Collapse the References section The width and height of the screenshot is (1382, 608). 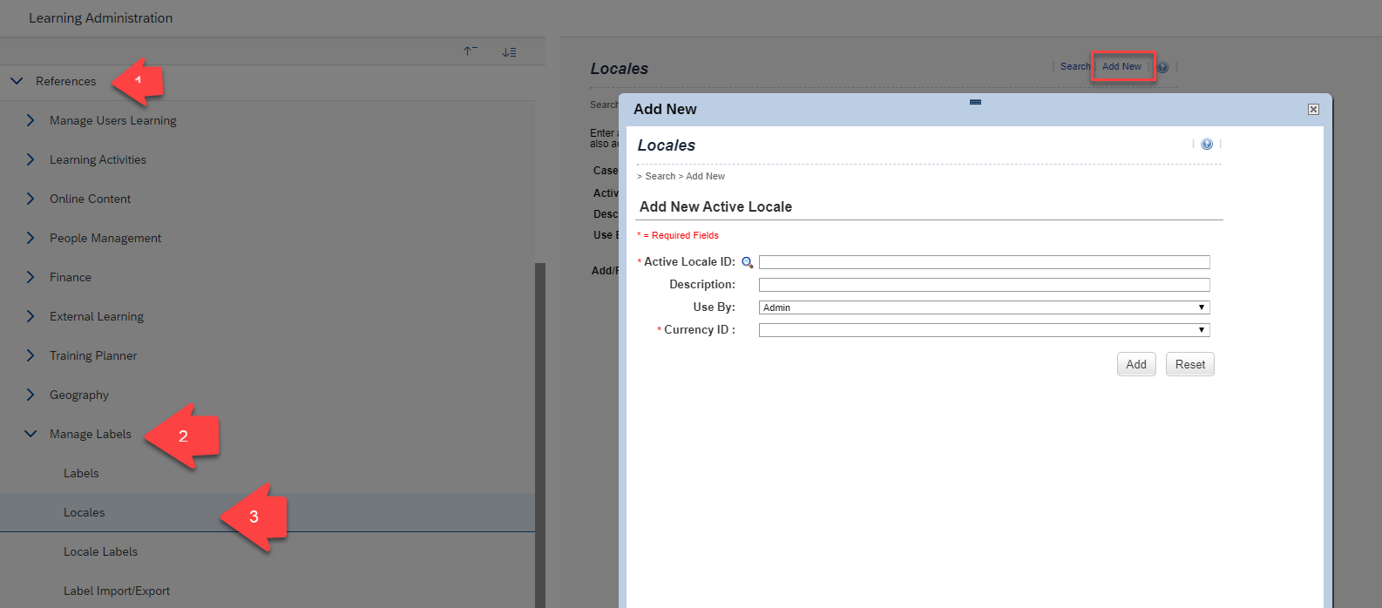pos(17,81)
